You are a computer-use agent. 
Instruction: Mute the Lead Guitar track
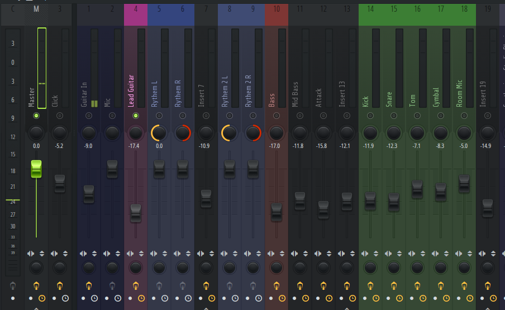(135, 116)
